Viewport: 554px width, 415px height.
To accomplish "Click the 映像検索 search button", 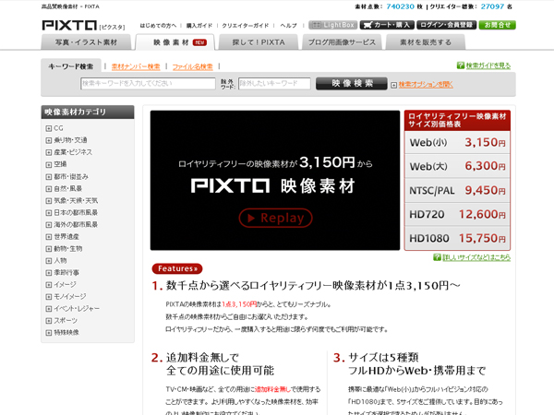I will tap(351, 83).
